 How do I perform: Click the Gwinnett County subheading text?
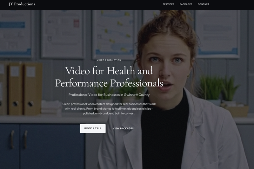(109, 95)
